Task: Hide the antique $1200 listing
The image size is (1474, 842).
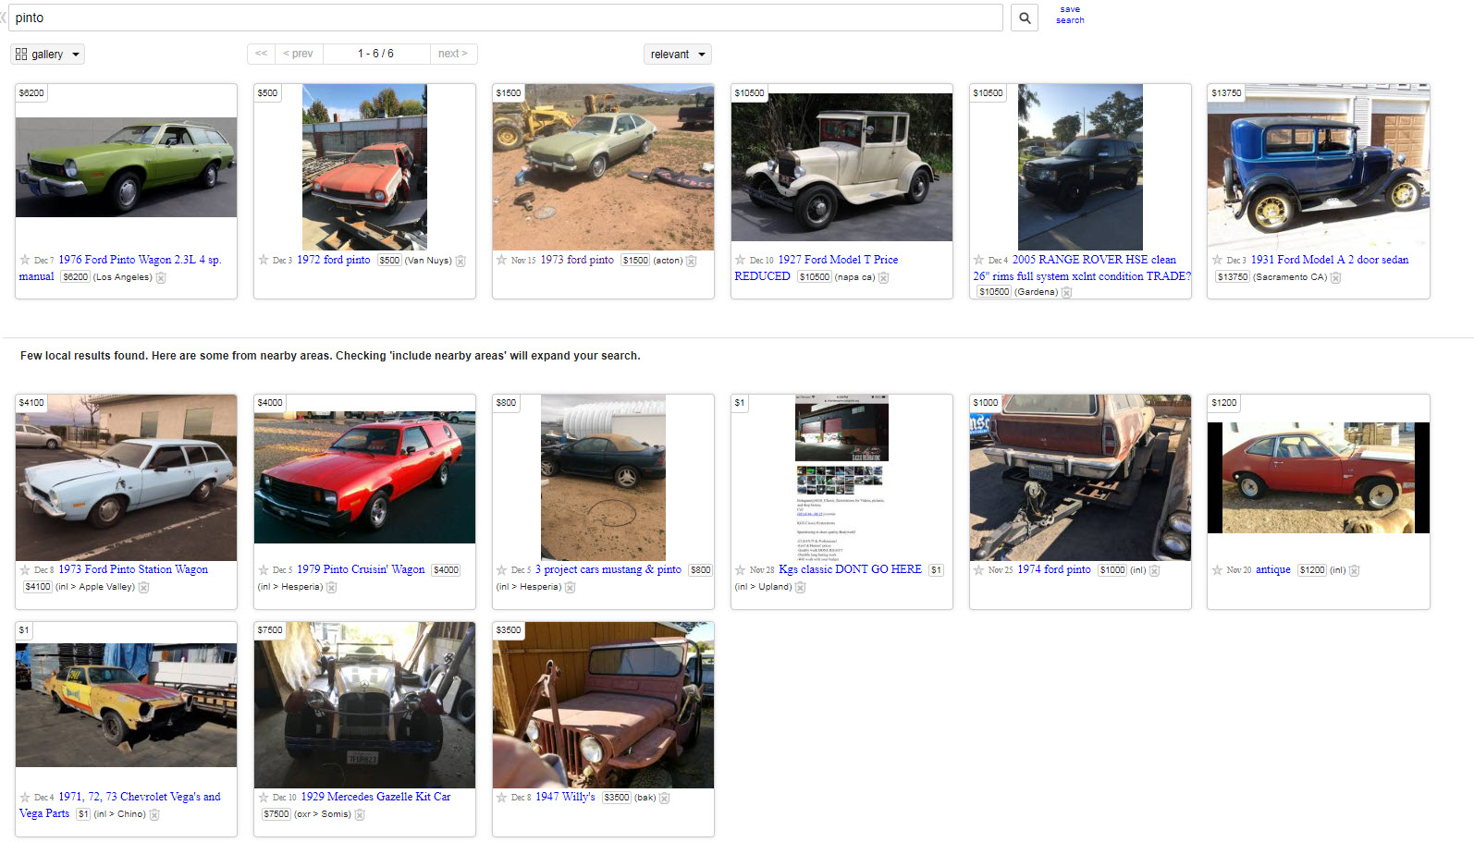Action: coord(1354,570)
